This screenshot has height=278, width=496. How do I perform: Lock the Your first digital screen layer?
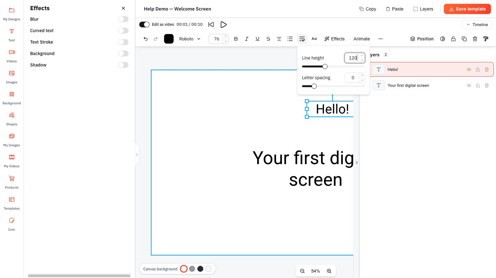478,86
